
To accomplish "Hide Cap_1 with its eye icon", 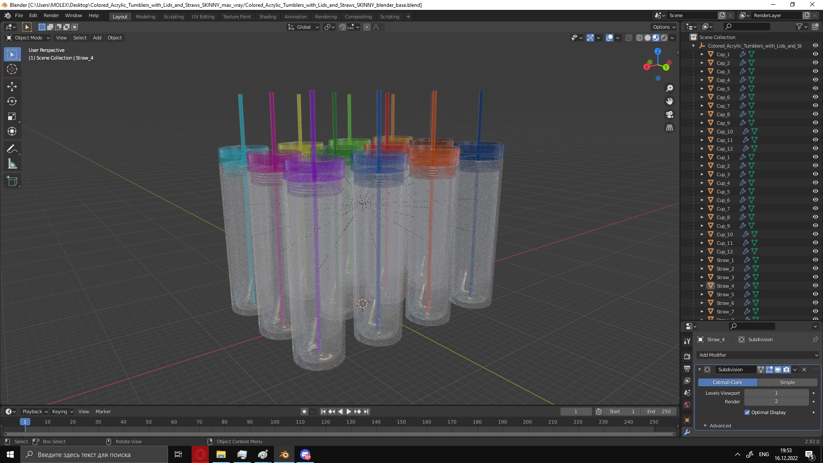I will 815,54.
